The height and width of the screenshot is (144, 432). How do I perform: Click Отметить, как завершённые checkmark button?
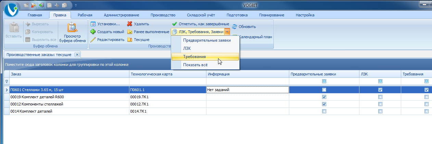tap(200, 24)
